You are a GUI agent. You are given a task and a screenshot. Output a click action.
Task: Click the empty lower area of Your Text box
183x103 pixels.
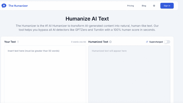(x=45, y=82)
